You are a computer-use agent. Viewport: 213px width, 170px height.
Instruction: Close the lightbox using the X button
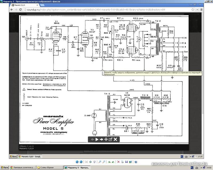tap(115, 139)
